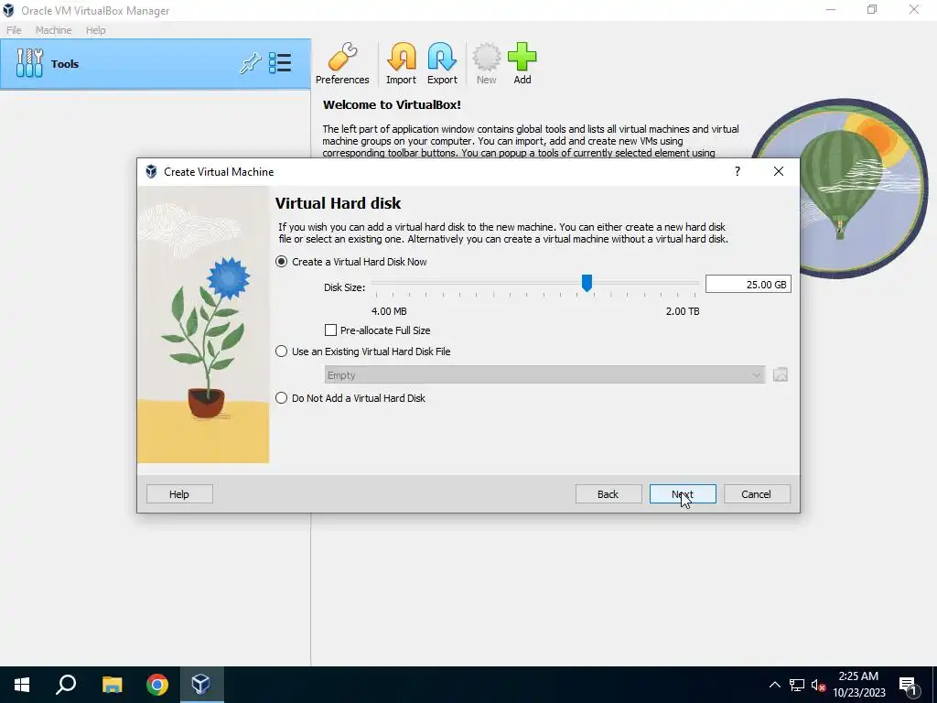Minimize the VirtualBox Manager window
This screenshot has width=937, height=703.
click(x=831, y=10)
